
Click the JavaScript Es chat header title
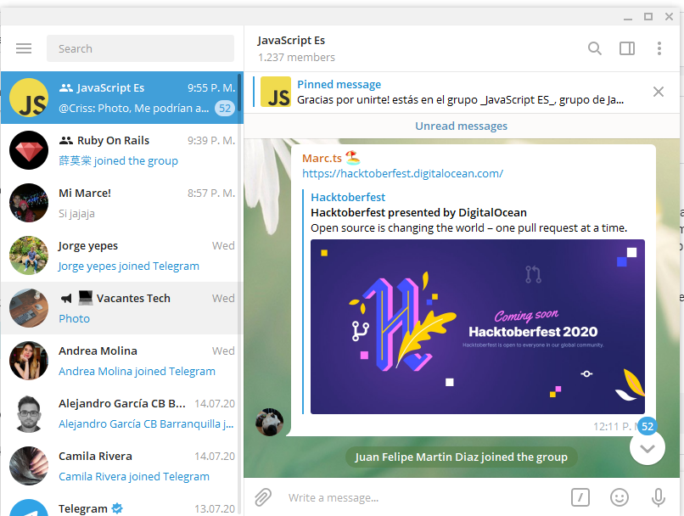pos(291,40)
